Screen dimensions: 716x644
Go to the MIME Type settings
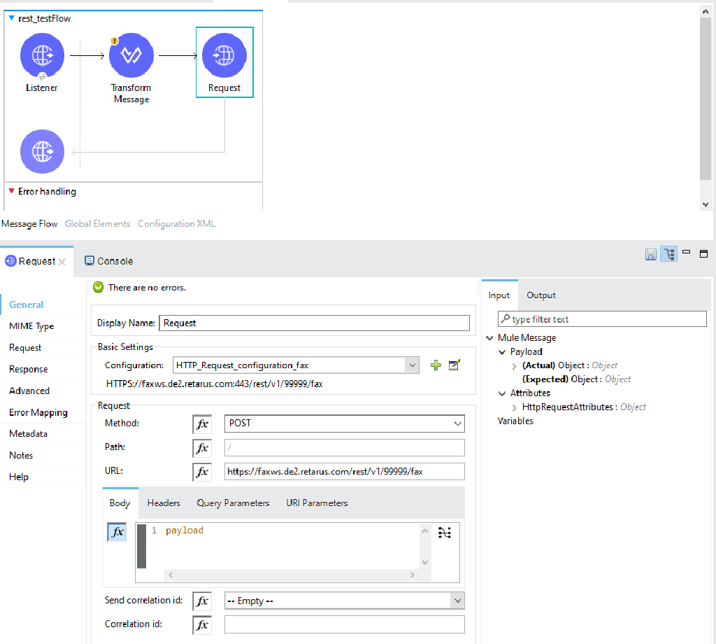coord(31,326)
